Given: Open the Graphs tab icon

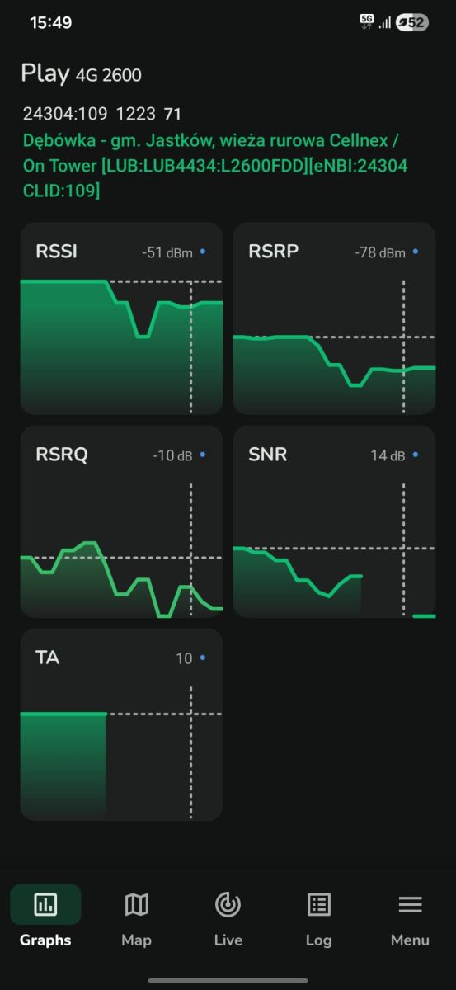Looking at the screenshot, I should pyautogui.click(x=45, y=904).
